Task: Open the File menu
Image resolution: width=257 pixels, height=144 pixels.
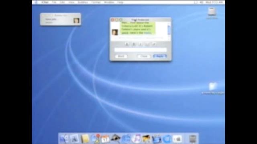Action: pos(54,2)
